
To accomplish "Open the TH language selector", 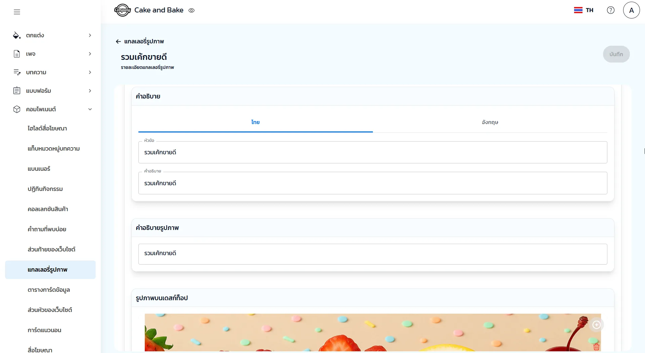I will pyautogui.click(x=584, y=10).
